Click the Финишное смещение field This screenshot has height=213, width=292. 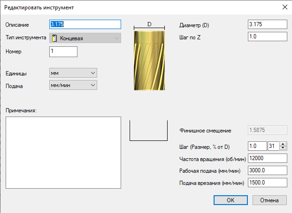tap(268, 130)
